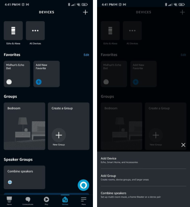The height and width of the screenshot is (207, 190).
Task: Open Midhun's Echo Dot favorite card in left screen
Action: [17, 74]
